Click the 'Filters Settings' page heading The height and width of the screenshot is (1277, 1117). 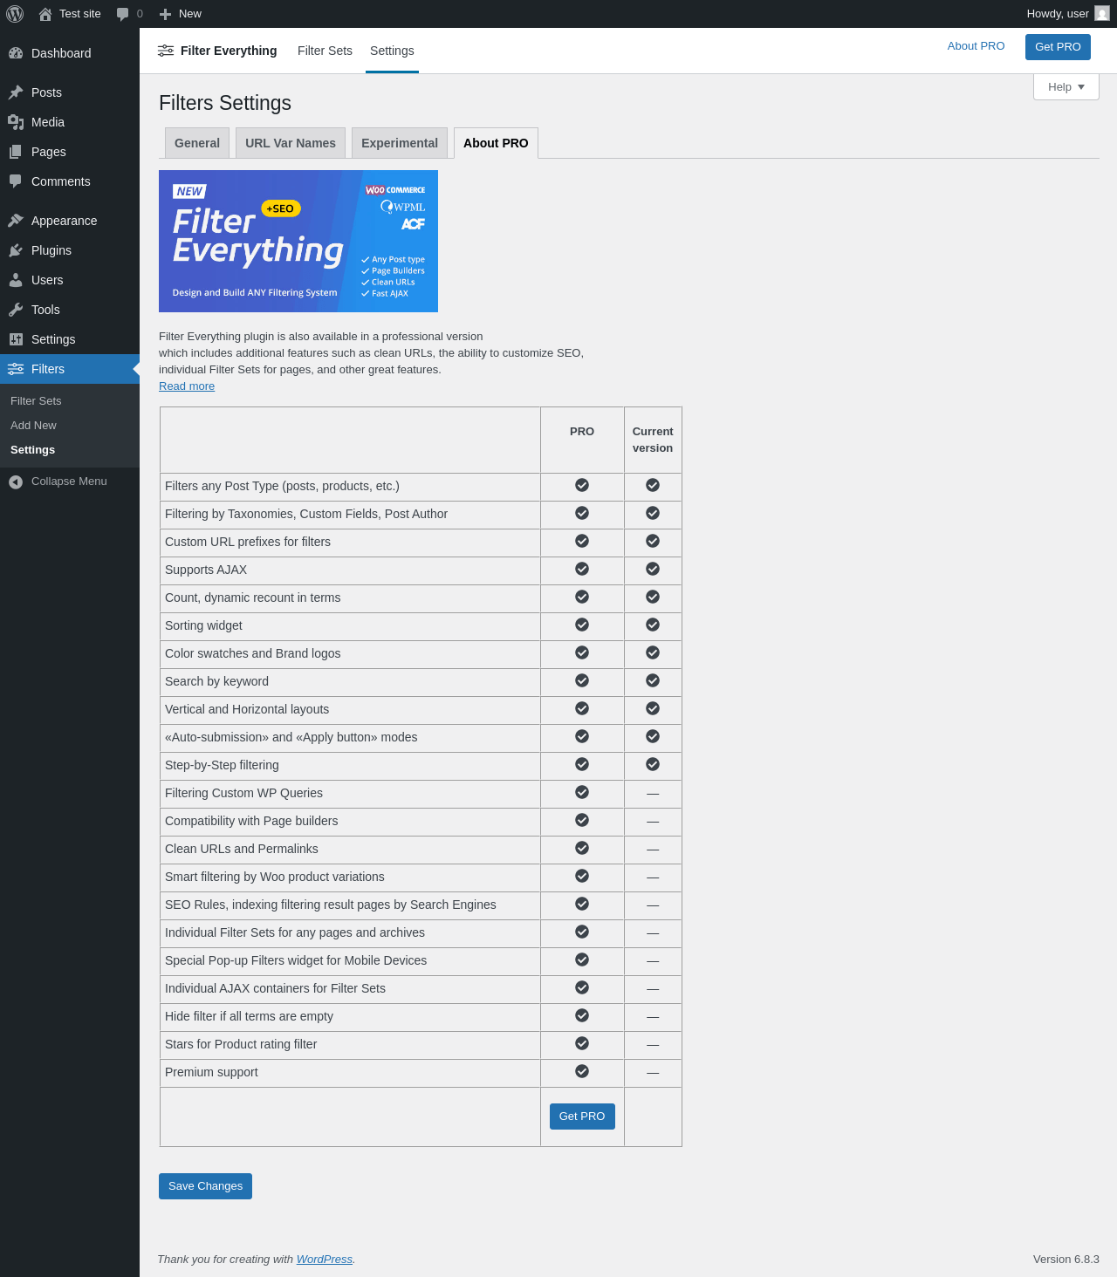225,103
